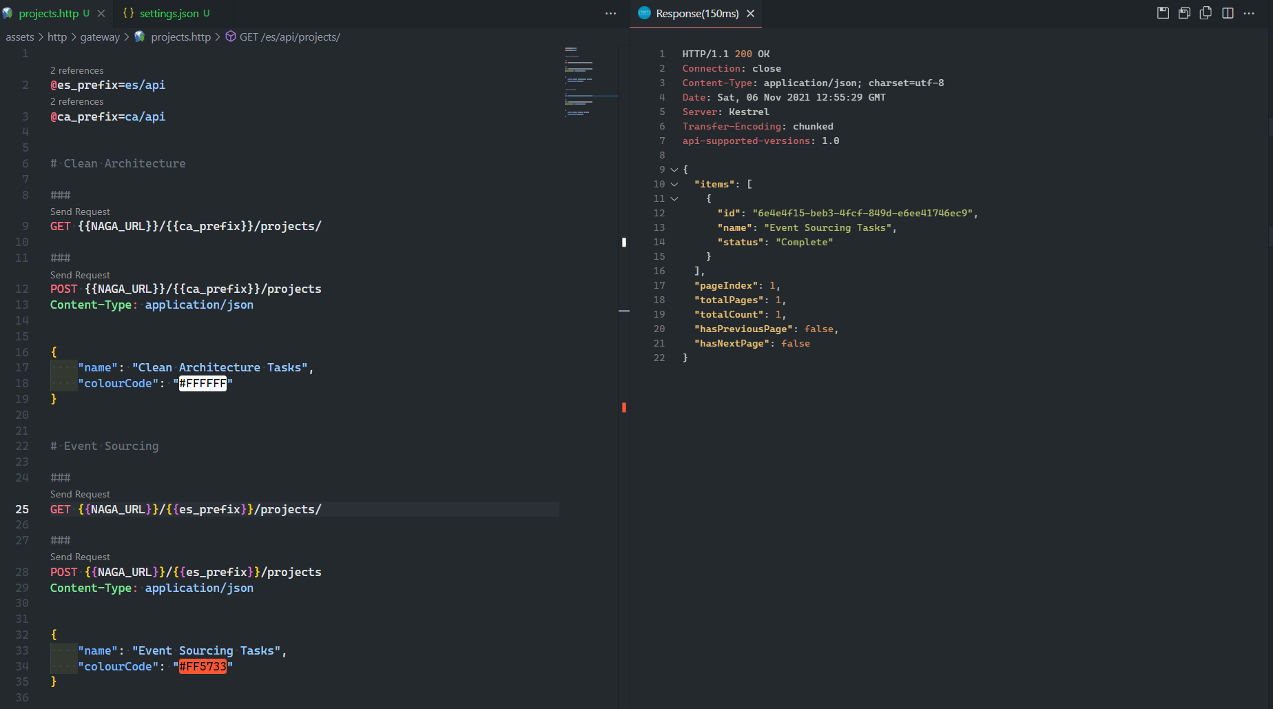The height and width of the screenshot is (709, 1273).
Task: Open GET /es/api/projects/ breadcrumb segment
Action: coord(290,37)
